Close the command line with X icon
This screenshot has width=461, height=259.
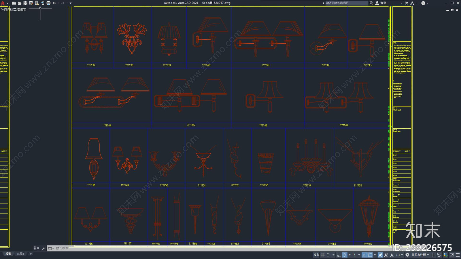pyautogui.click(x=38, y=248)
